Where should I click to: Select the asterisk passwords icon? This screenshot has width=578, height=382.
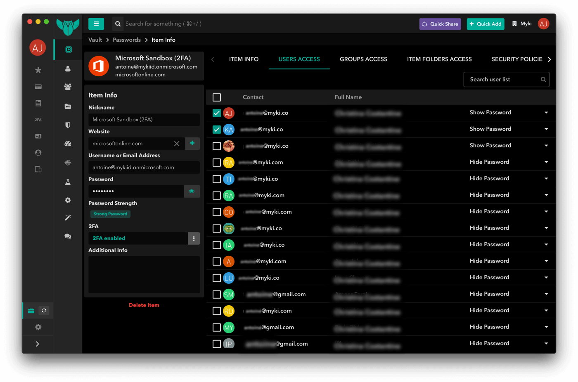click(x=38, y=70)
